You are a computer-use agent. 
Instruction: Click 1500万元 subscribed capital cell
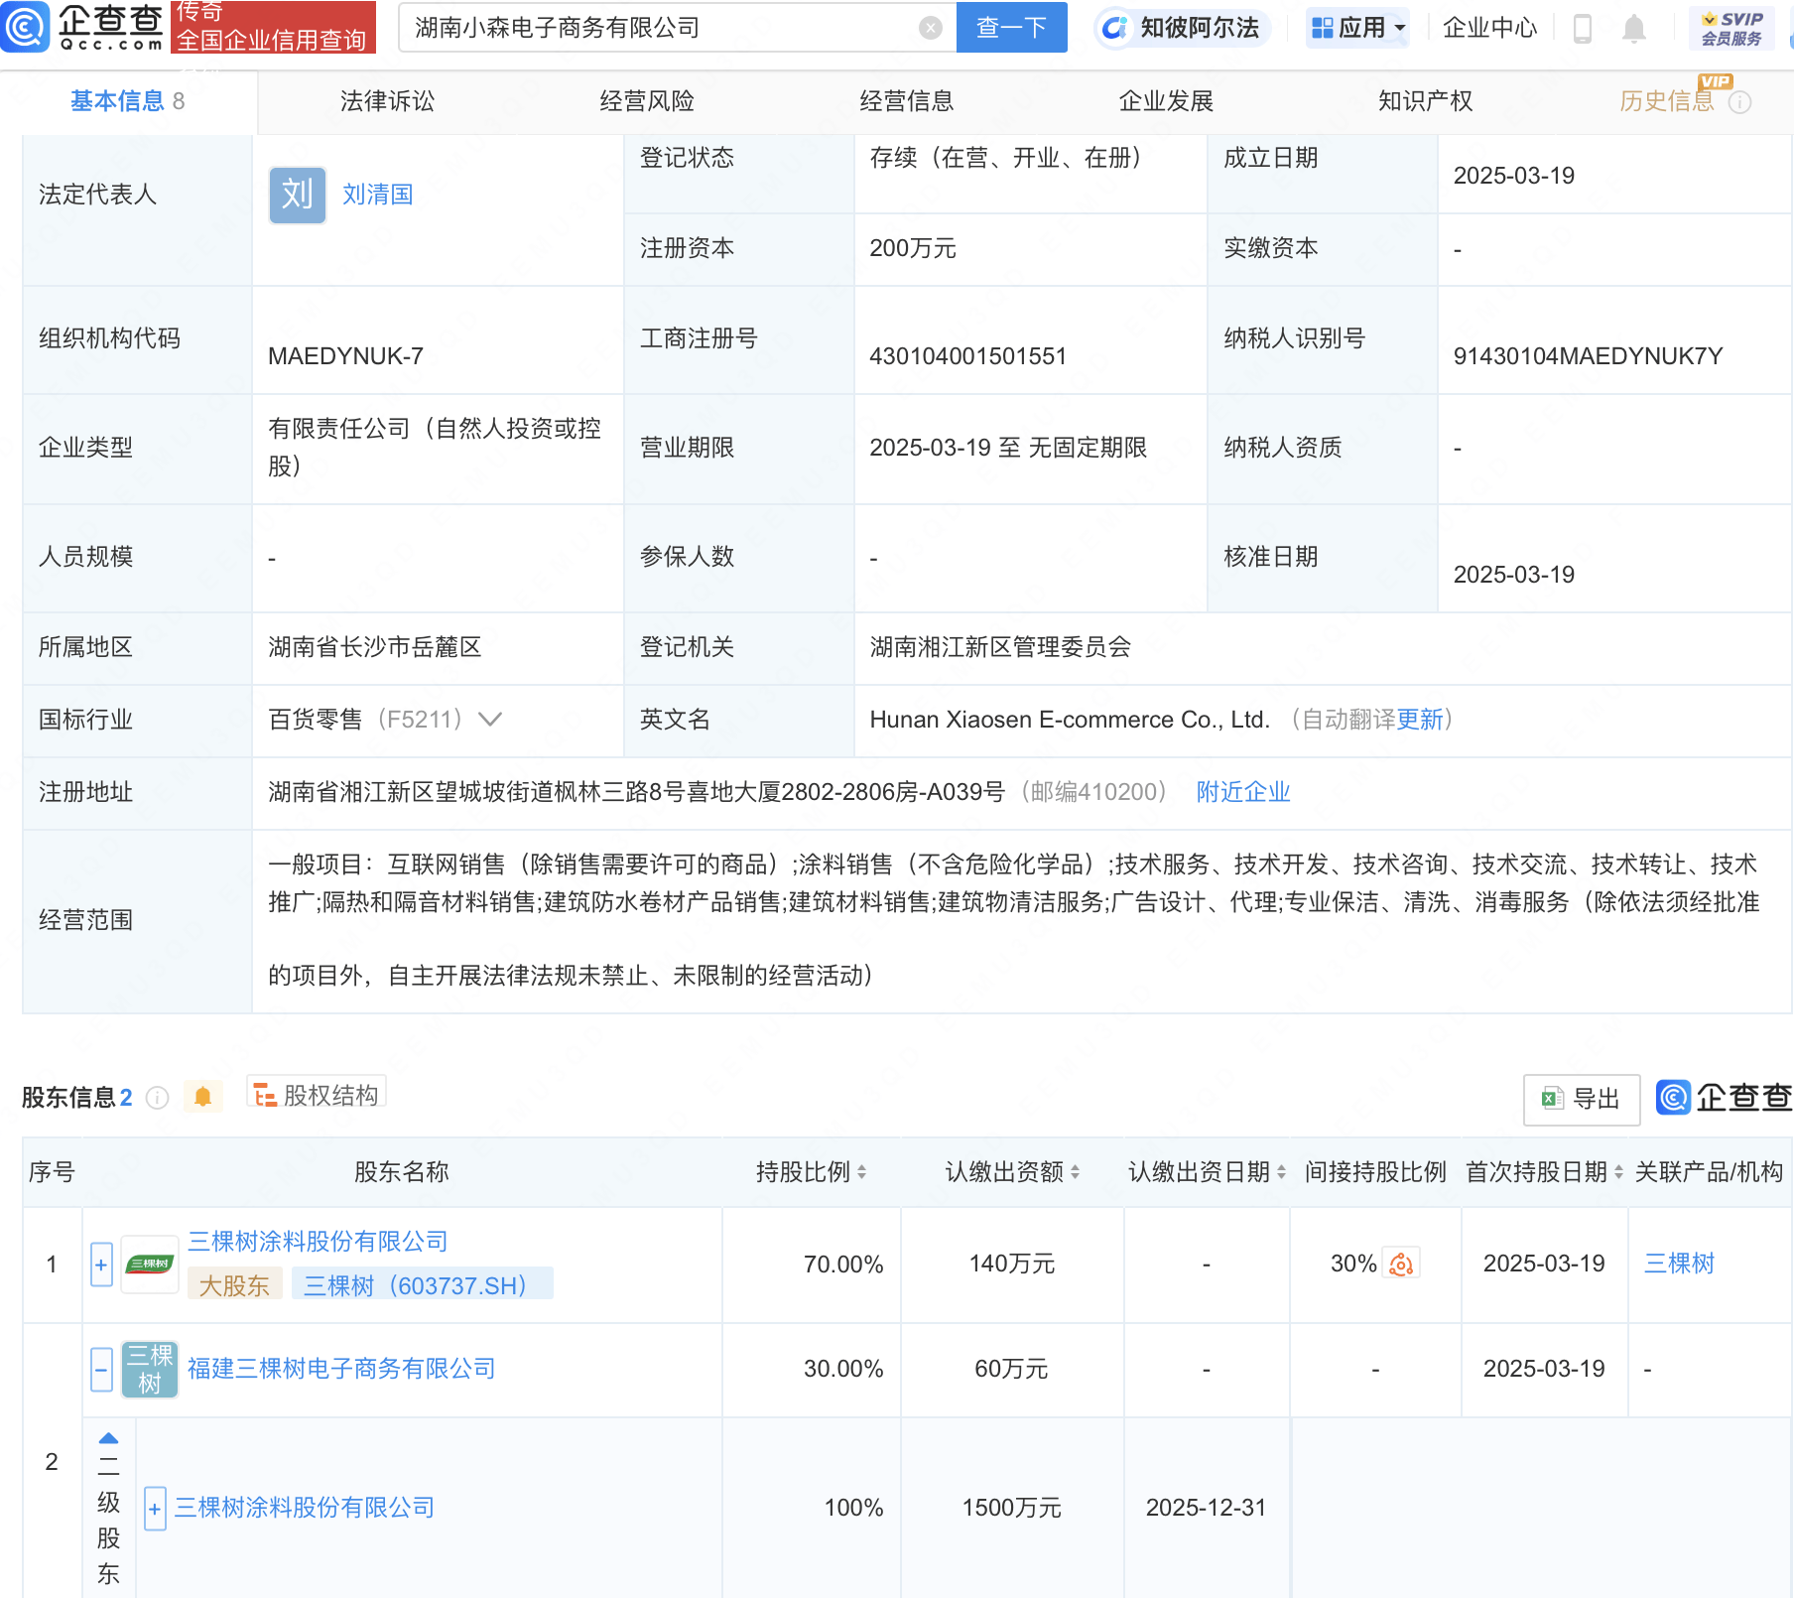pos(1011,1508)
